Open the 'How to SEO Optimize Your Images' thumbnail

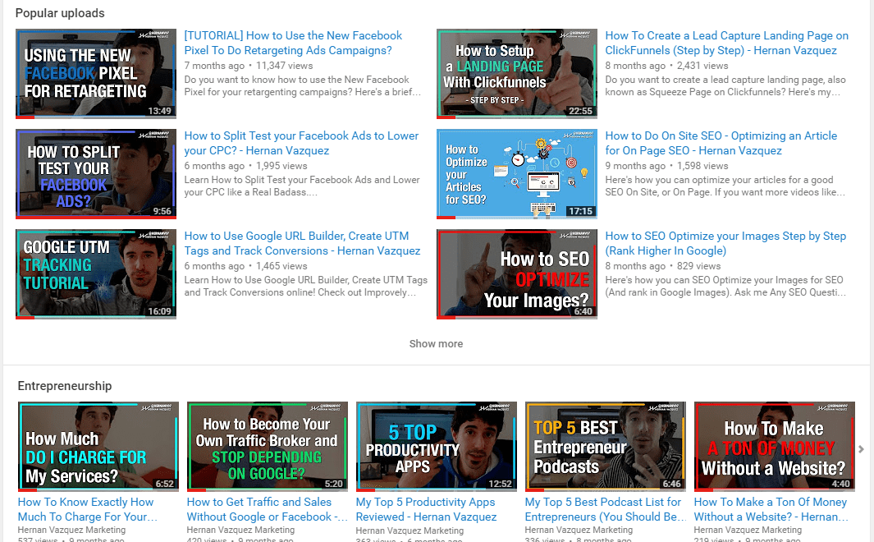pyautogui.click(x=517, y=274)
